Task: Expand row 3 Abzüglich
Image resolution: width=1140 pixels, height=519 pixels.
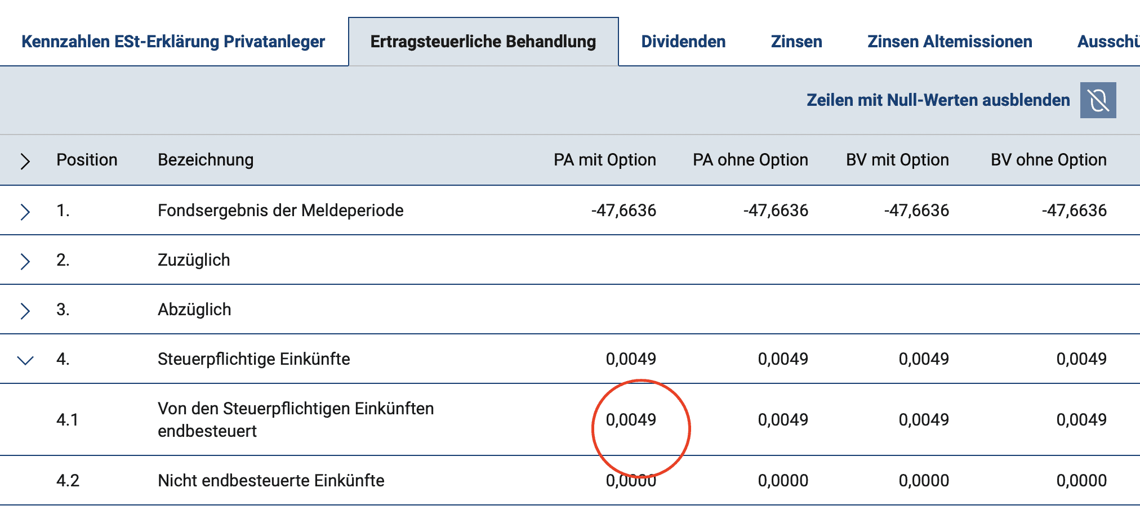Action: pos(25,311)
